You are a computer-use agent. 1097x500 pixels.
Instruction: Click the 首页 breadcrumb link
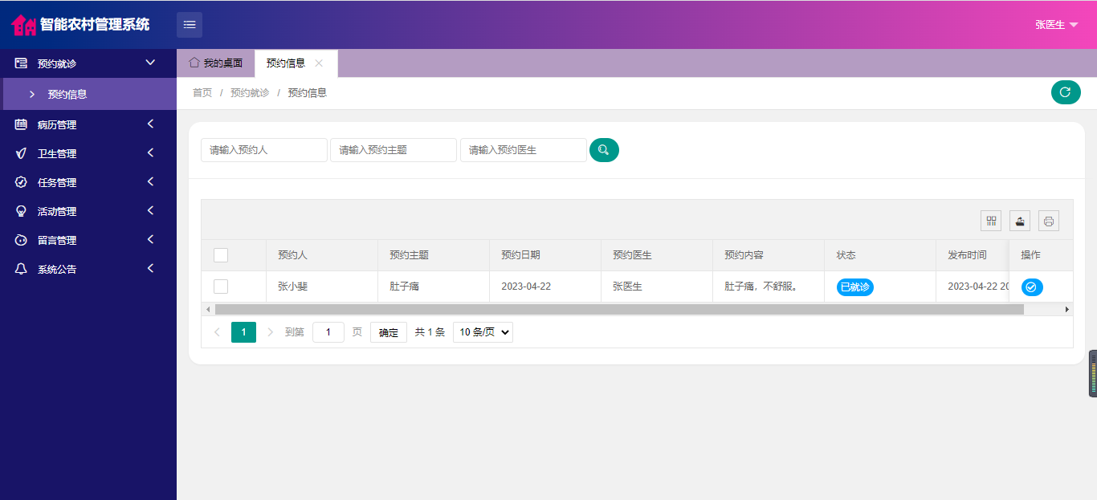[x=202, y=93]
